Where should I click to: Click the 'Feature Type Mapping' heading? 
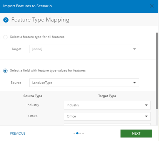tap(40, 20)
